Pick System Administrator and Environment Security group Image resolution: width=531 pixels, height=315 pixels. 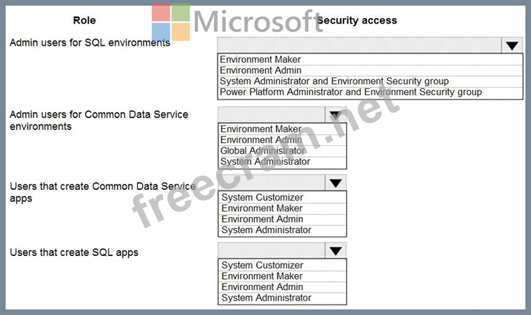coord(334,81)
